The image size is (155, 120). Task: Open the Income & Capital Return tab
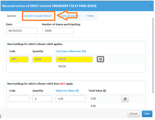[x=38, y=16]
